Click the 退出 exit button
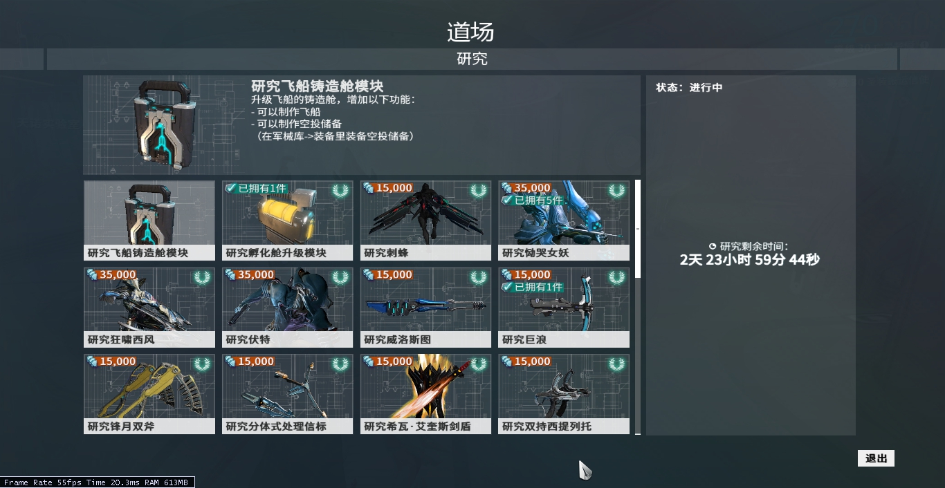 tap(876, 458)
